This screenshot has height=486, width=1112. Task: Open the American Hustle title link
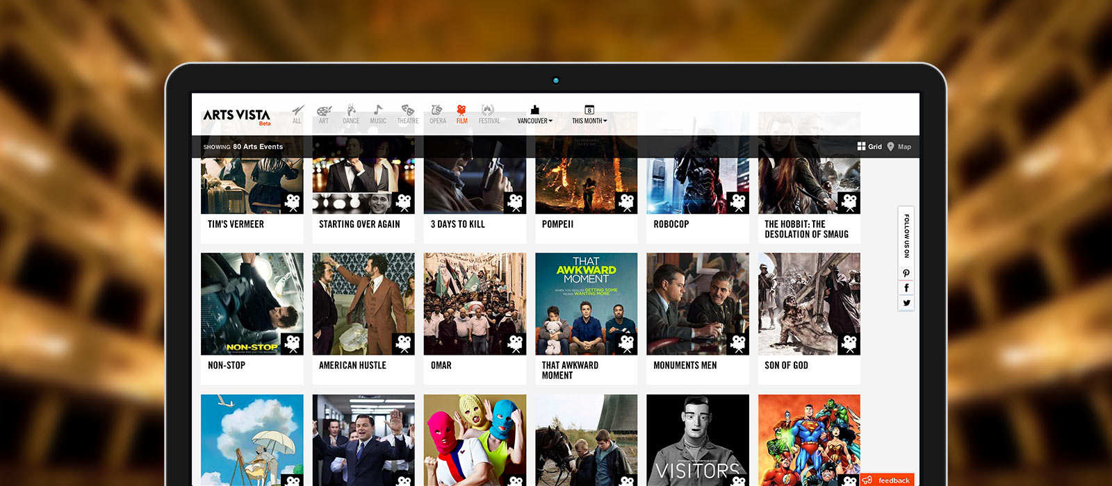[x=352, y=365]
